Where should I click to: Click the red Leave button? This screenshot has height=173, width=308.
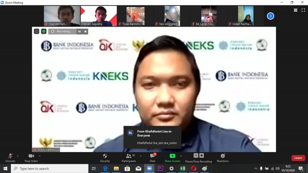(x=298, y=158)
